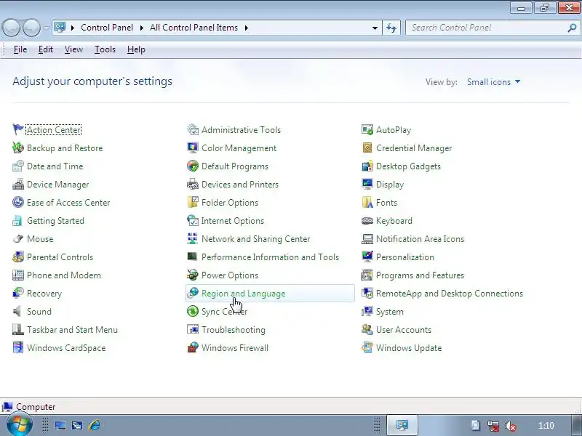Screen dimensions: 582x436
Task: Open the address bar history dropdown arrow
Action: 375,28
